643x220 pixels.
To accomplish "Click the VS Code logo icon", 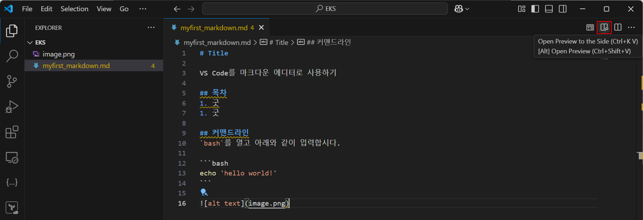I will [x=8, y=9].
